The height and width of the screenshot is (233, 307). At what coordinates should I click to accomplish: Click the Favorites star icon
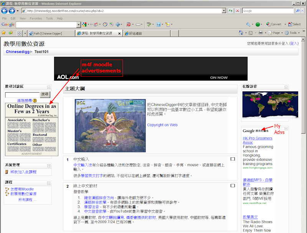(4, 33)
